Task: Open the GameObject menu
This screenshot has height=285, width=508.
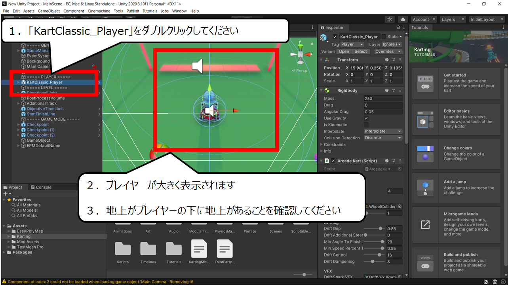Action: tap(49, 11)
